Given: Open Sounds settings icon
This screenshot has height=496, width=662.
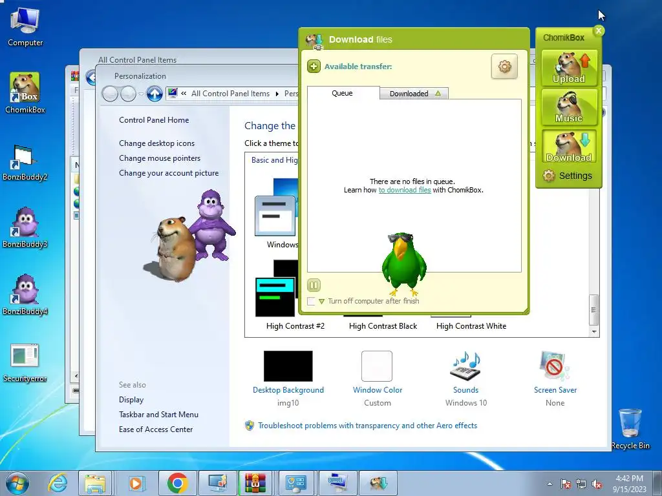Looking at the screenshot, I should pyautogui.click(x=466, y=366).
